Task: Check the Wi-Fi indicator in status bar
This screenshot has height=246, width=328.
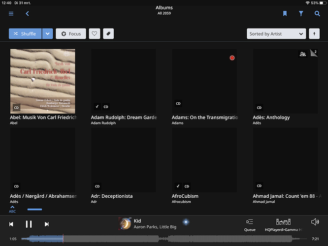Action: pyautogui.click(x=307, y=3)
